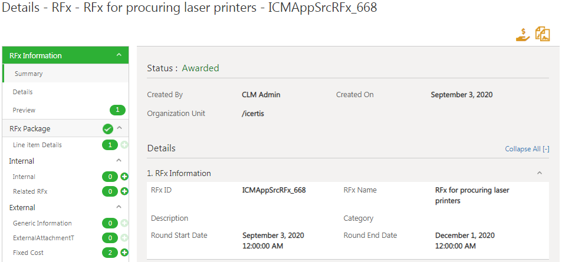
Task: Click the documents icon at top right
Action: pyautogui.click(x=543, y=34)
